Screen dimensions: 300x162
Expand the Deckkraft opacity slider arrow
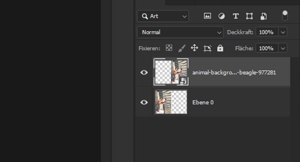tap(283, 32)
